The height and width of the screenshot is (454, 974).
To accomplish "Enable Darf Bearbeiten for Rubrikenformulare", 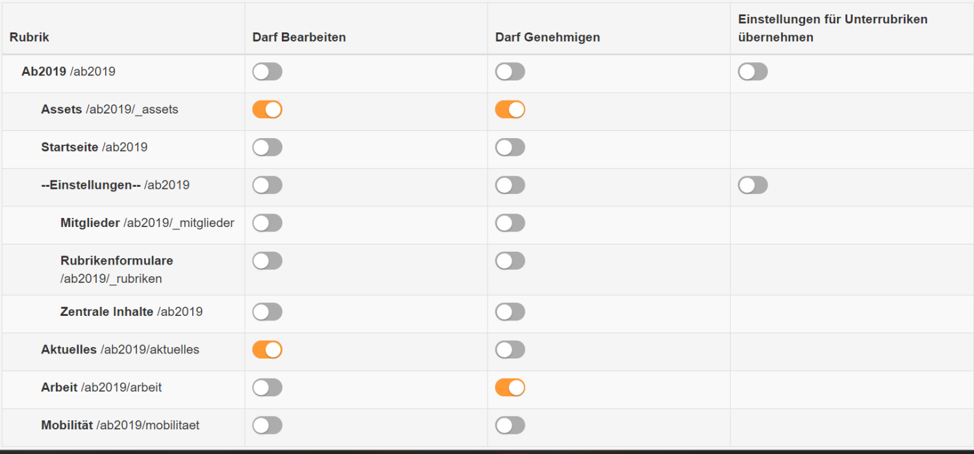I will pyautogui.click(x=268, y=261).
